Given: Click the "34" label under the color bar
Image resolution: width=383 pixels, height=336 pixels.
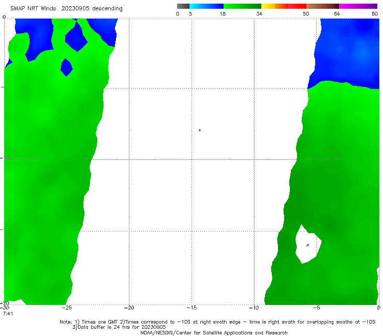Looking at the screenshot, I should point(259,13).
